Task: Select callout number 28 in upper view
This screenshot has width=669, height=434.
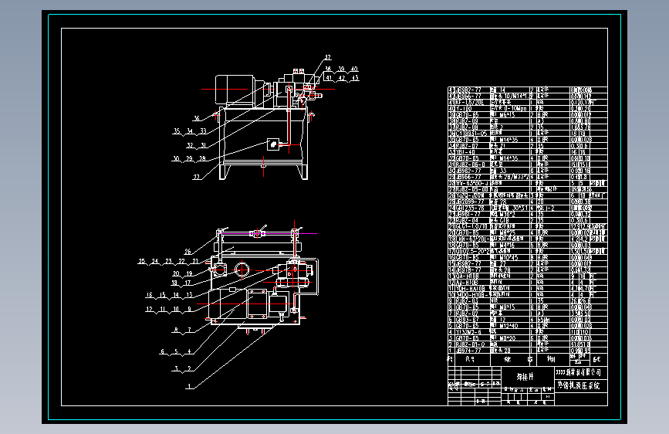Action: point(202,158)
